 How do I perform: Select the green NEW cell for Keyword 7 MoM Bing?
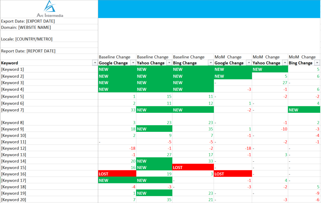point(304,110)
